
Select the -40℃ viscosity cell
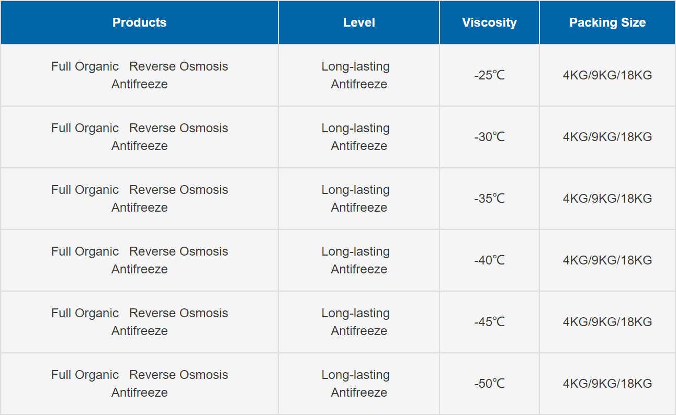pyautogui.click(x=489, y=260)
